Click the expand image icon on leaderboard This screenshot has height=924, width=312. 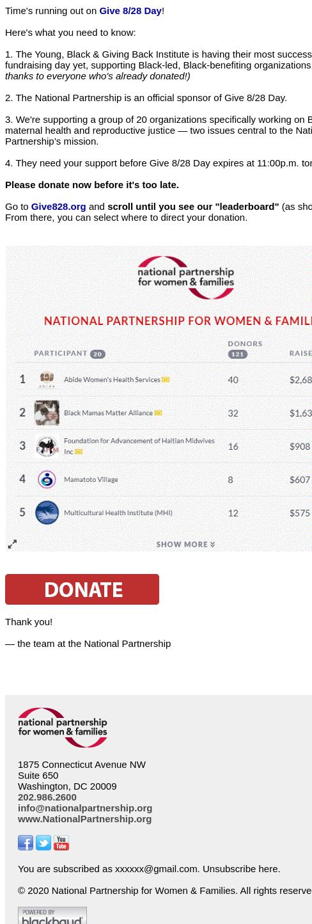pos(12,544)
